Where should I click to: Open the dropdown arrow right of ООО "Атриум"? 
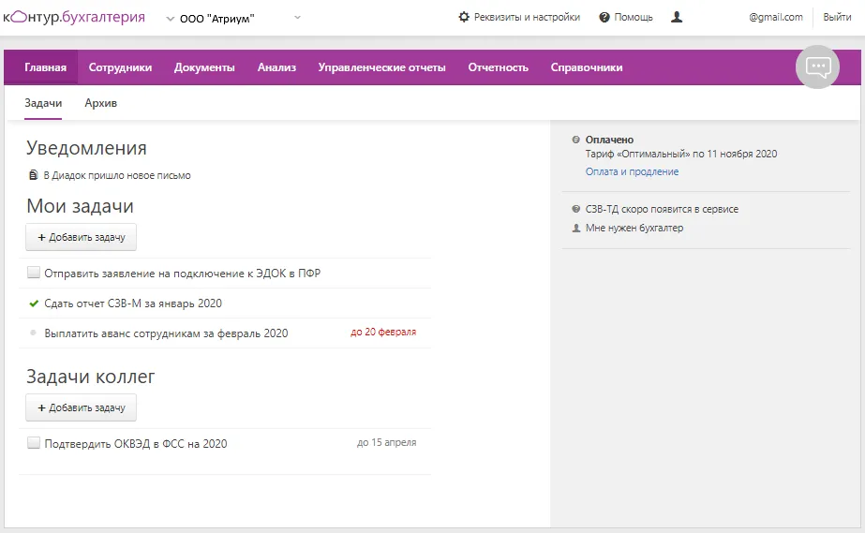297,18
